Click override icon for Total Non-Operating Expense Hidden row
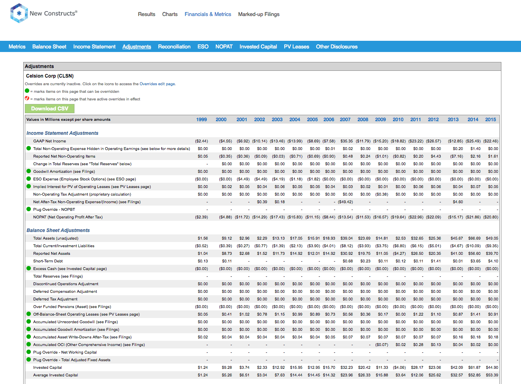 point(28,148)
